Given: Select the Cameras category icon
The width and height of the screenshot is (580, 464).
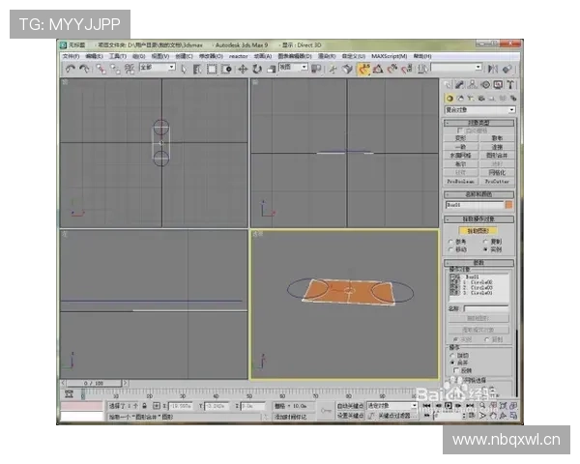Looking at the screenshot, I should pyautogui.click(x=481, y=99).
